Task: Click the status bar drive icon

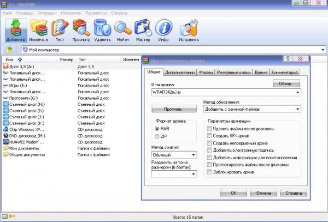Action: (5, 217)
